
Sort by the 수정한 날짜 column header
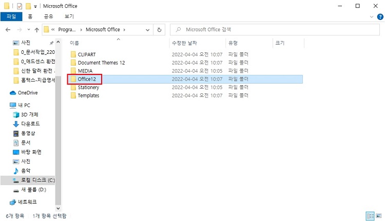click(184, 43)
